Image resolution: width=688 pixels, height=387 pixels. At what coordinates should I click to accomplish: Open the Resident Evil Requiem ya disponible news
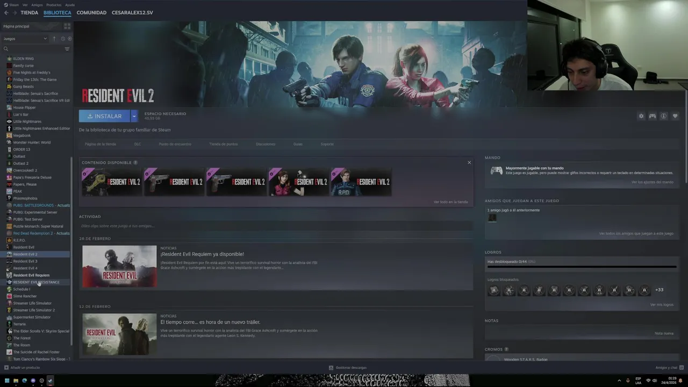pyautogui.click(x=202, y=254)
